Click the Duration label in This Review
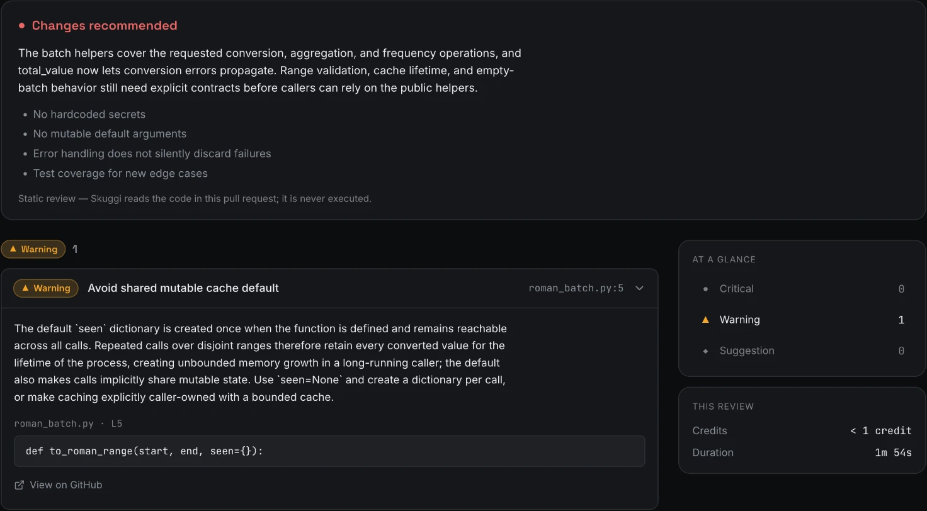Image resolution: width=927 pixels, height=511 pixels. (713, 452)
